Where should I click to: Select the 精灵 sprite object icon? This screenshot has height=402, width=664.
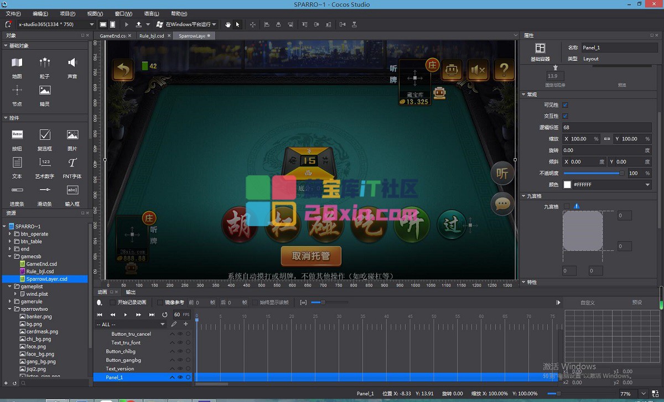tap(45, 90)
